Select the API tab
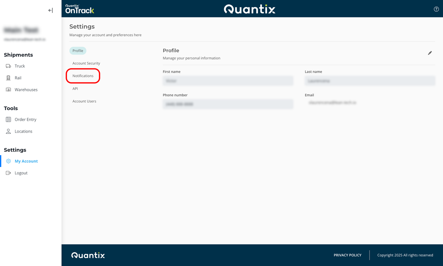The height and width of the screenshot is (266, 443). coord(75,88)
